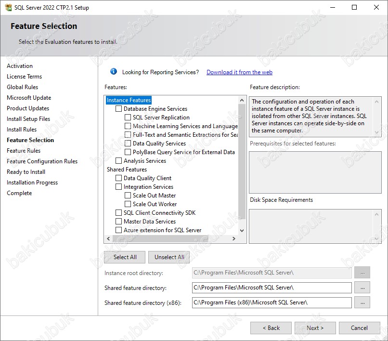388x341 pixels.
Task: Click the Select All button
Action: coord(125,257)
